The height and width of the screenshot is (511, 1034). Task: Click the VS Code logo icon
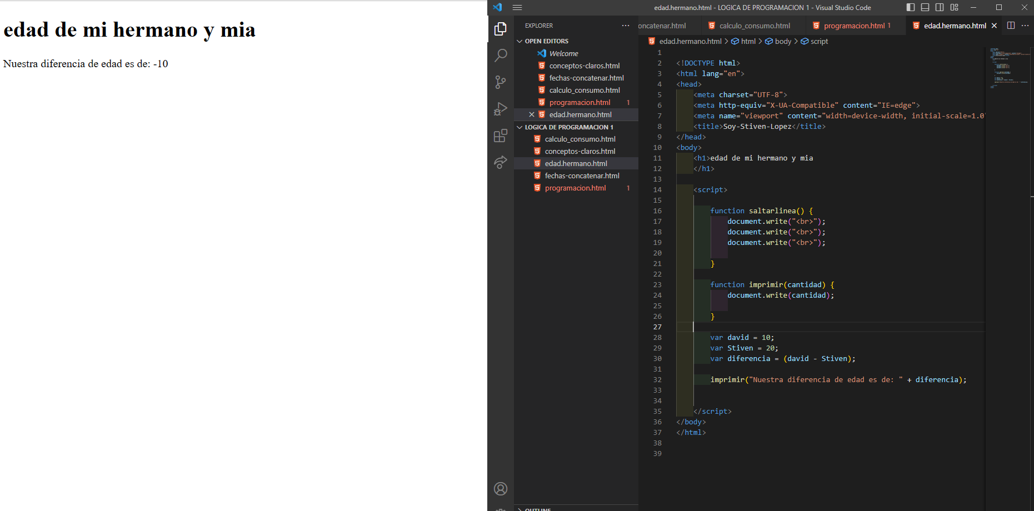pyautogui.click(x=497, y=8)
